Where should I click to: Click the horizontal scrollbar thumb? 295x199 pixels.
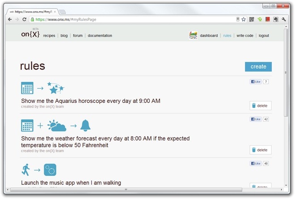tap(126, 190)
